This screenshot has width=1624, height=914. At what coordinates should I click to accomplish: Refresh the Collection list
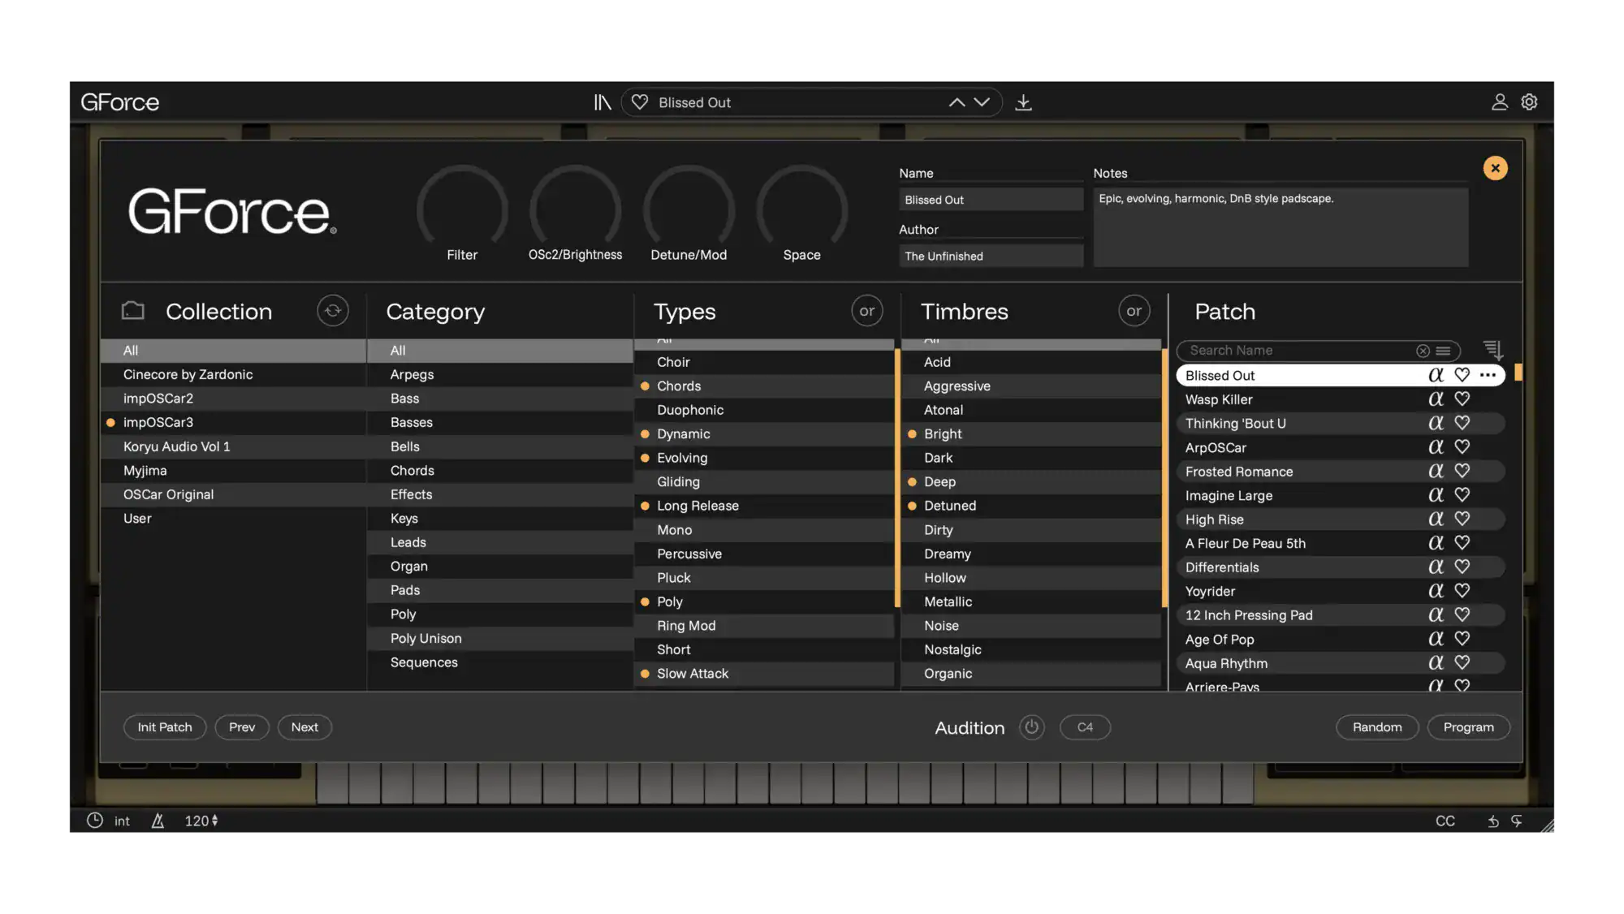pos(332,311)
